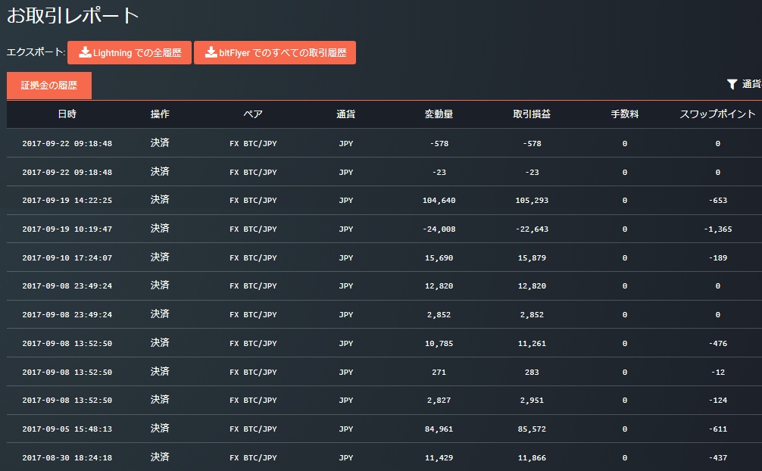Export bitFlyer でのすべての取引履歴
This screenshot has width=762, height=471.
[275, 53]
